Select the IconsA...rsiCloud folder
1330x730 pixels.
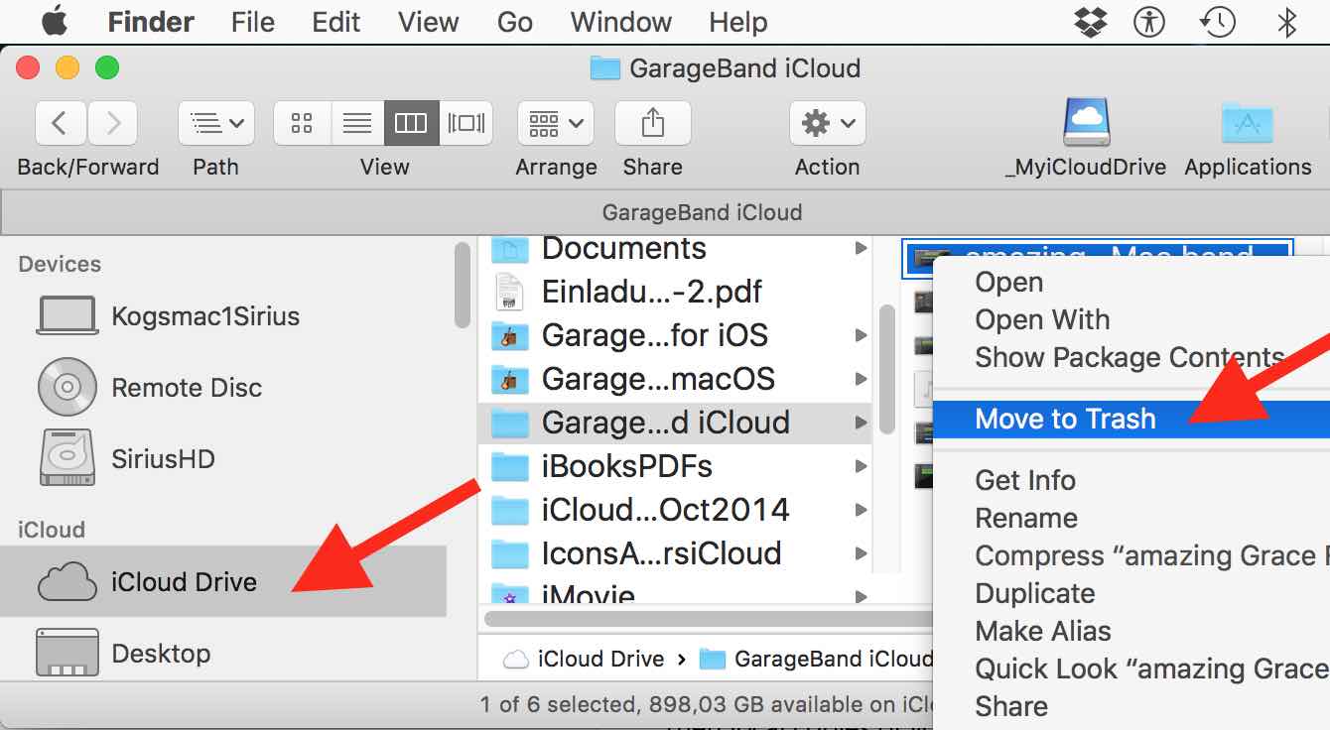[x=675, y=553]
